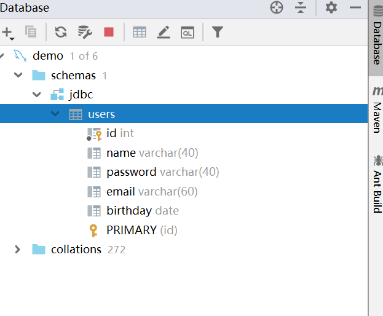The height and width of the screenshot is (316, 383).
Task: Click the red Disconnect stop icon
Action: pos(109,32)
